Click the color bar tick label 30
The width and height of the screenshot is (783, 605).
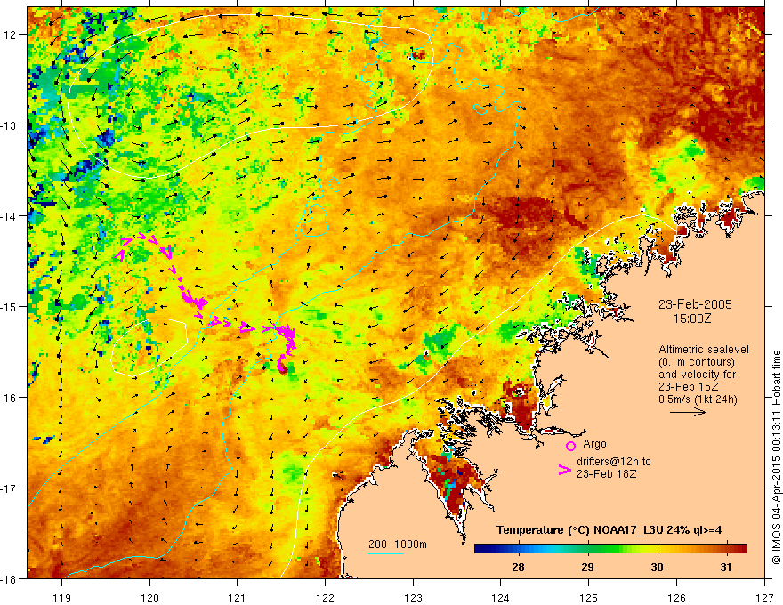point(657,567)
